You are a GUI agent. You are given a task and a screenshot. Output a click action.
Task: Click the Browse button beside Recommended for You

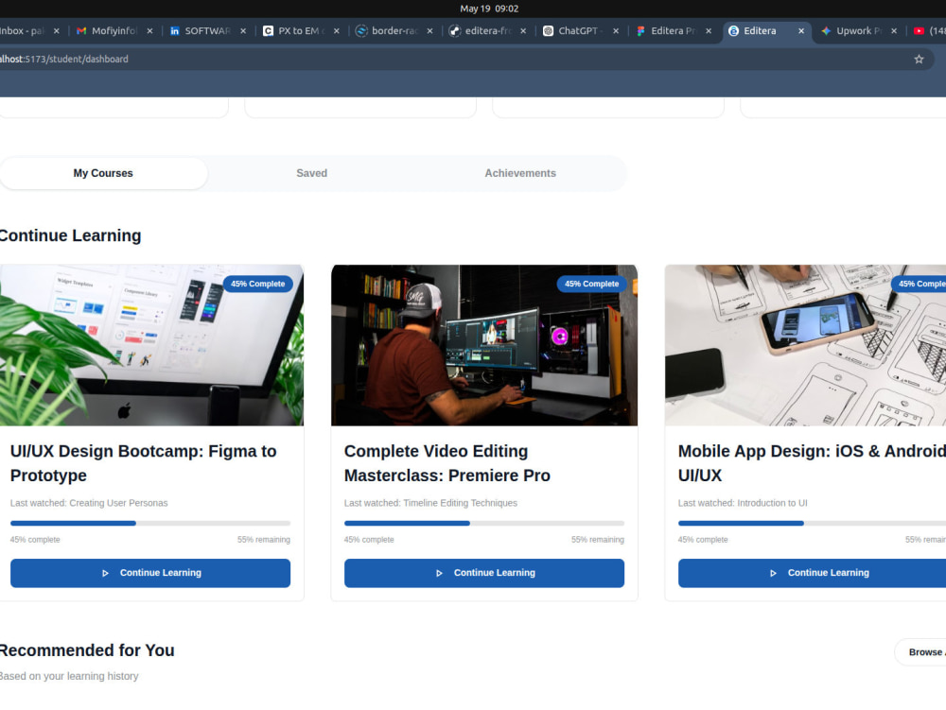click(x=920, y=652)
